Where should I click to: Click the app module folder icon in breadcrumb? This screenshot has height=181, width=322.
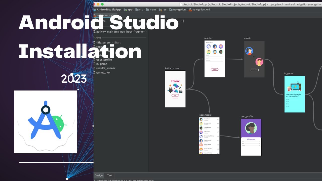tap(125, 10)
